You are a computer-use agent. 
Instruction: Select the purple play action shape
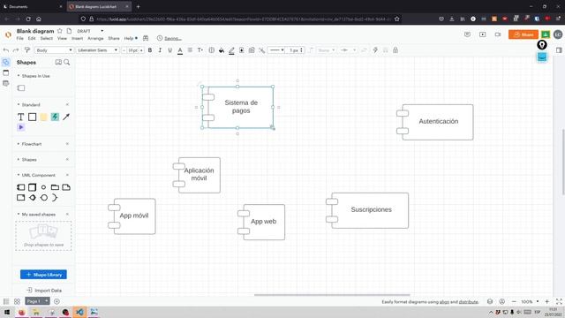click(20, 127)
